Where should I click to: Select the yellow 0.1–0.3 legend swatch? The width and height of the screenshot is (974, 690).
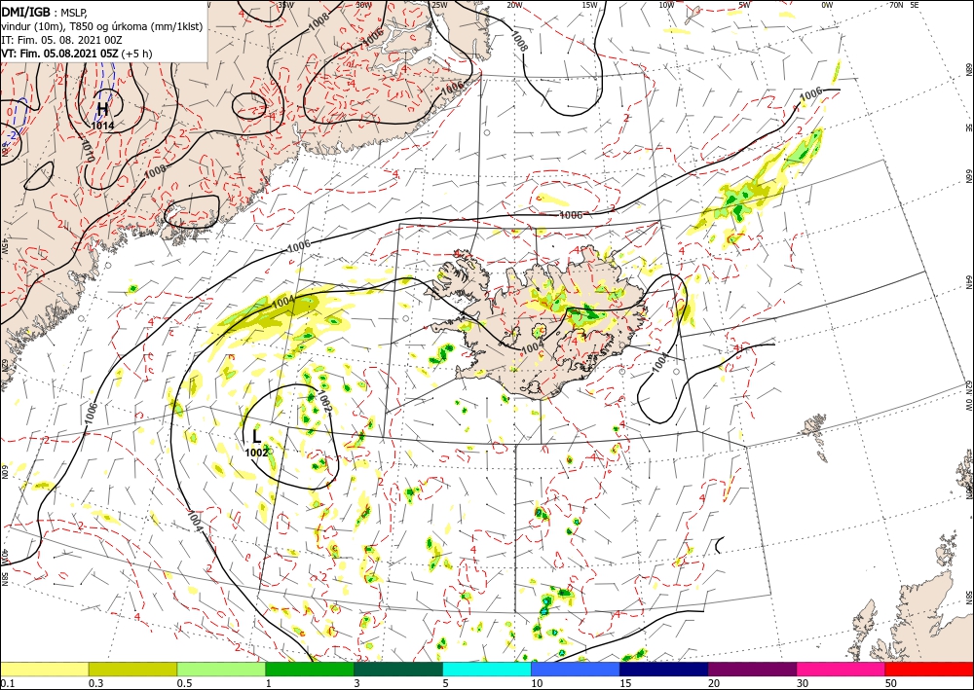[x=44, y=669]
